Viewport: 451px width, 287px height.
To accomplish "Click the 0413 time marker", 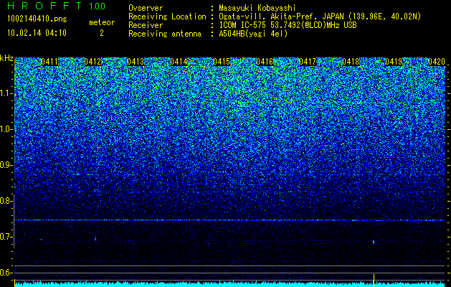I will pyautogui.click(x=136, y=62).
